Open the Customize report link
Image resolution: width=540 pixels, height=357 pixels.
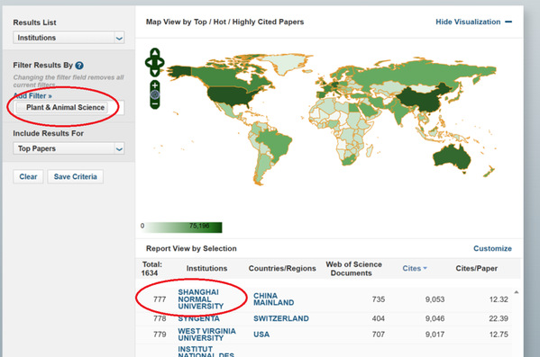(x=492, y=248)
